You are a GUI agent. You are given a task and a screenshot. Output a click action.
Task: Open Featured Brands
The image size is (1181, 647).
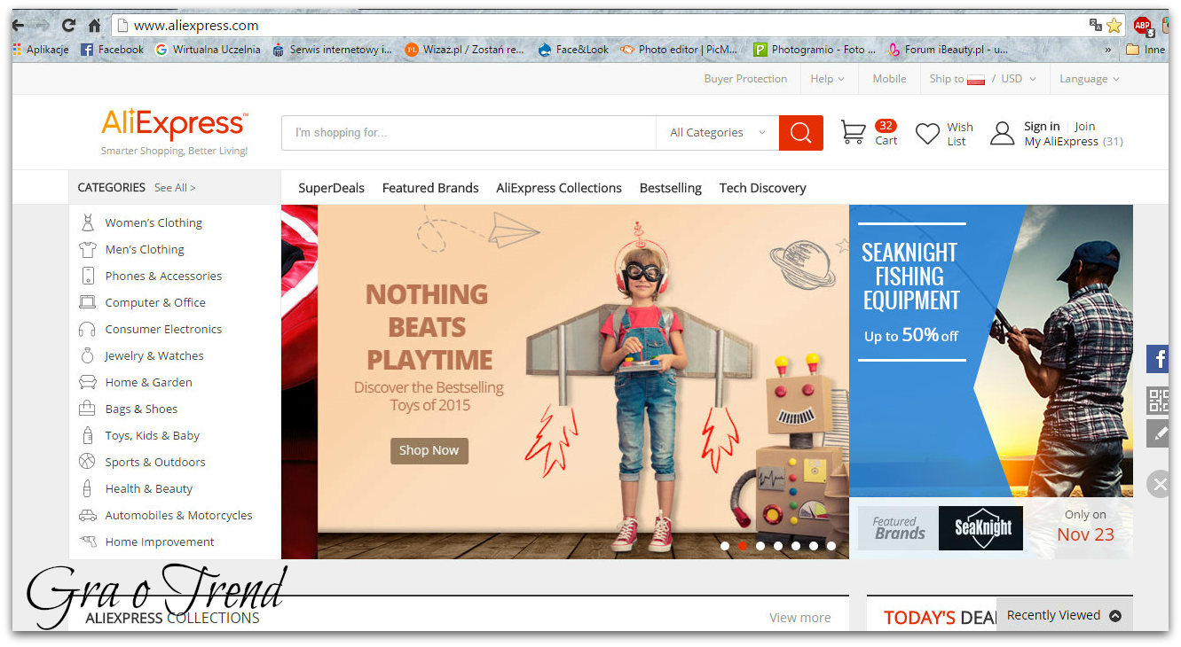(430, 188)
